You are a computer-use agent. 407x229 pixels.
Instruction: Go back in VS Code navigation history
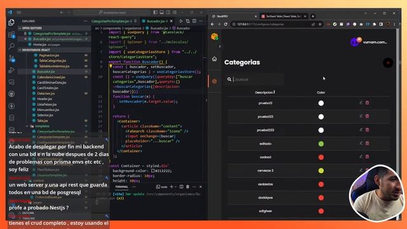62,12
